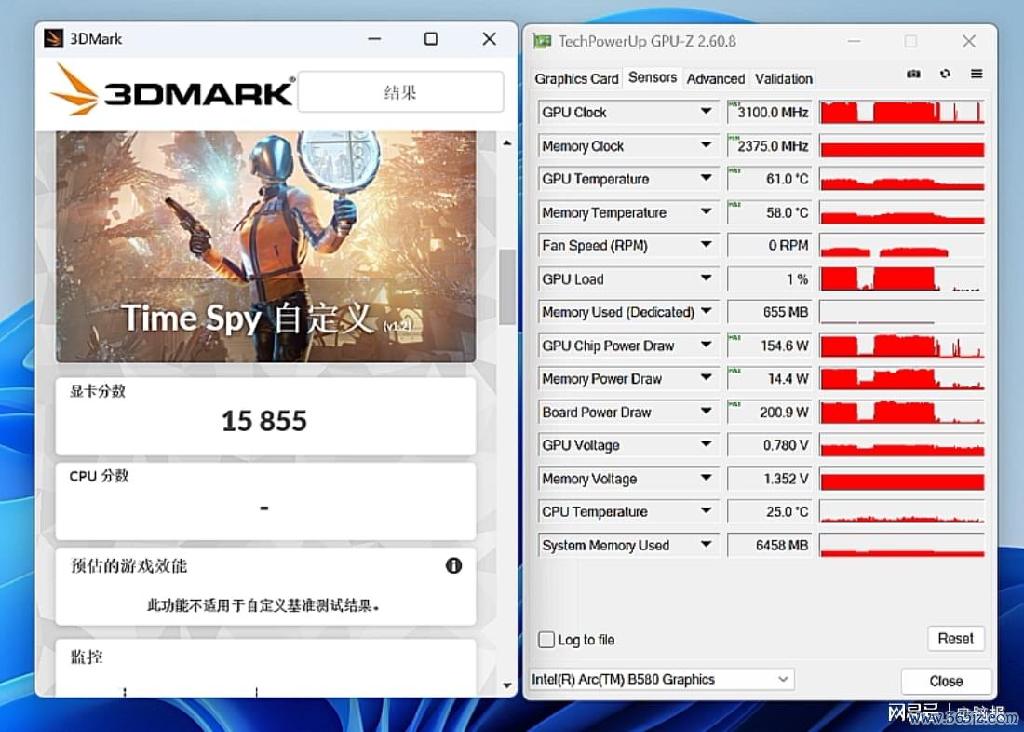Click the 3DMark scrollbar up arrow
The width and height of the screenshot is (1024, 732).
pyautogui.click(x=507, y=143)
